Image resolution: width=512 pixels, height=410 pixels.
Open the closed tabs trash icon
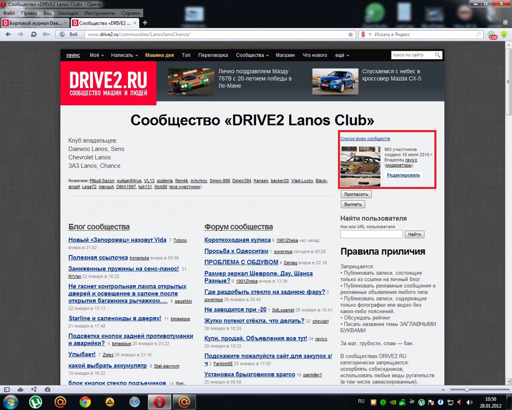505,22
